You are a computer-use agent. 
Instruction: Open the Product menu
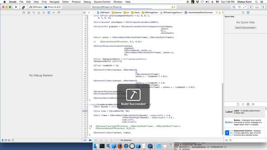point(76,2)
